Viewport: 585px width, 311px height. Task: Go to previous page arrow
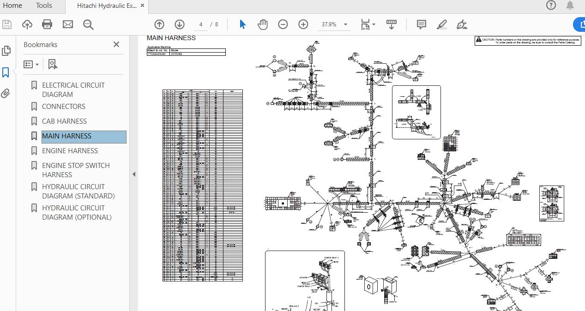[x=159, y=24]
